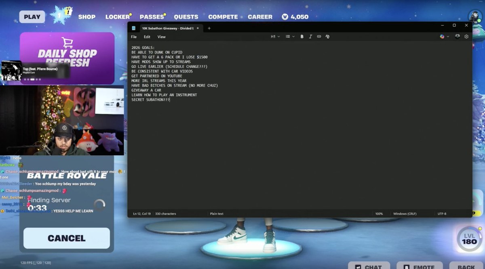Click the now-playing song album thumbnail
The width and height of the screenshot is (485, 269).
pyautogui.click(x=12, y=71)
